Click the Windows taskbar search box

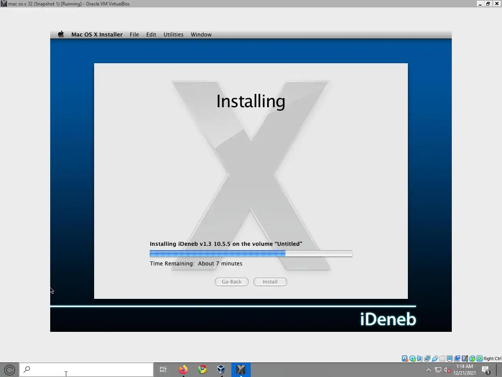[86, 370]
